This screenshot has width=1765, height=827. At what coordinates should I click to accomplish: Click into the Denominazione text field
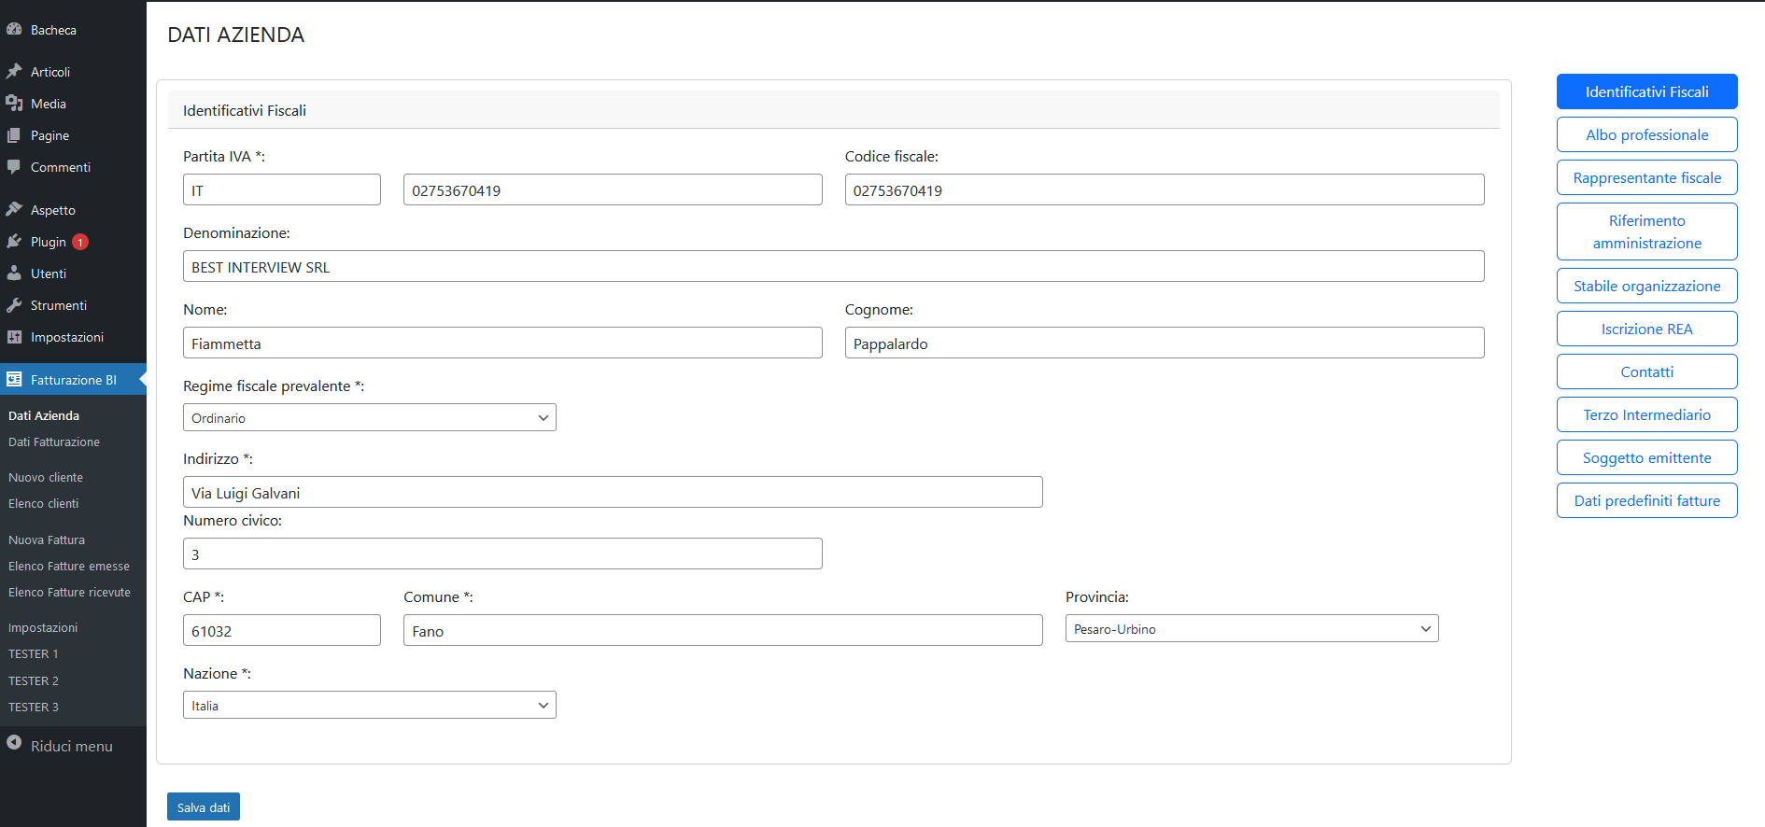click(833, 266)
